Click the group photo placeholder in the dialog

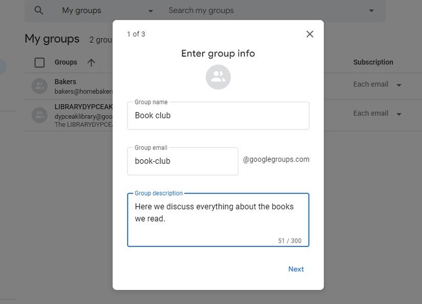tap(218, 77)
